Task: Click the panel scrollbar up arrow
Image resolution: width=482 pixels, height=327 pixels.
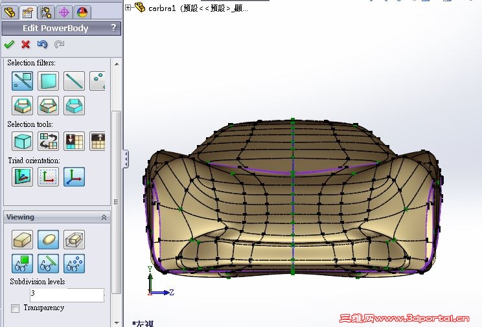Action: (x=117, y=64)
